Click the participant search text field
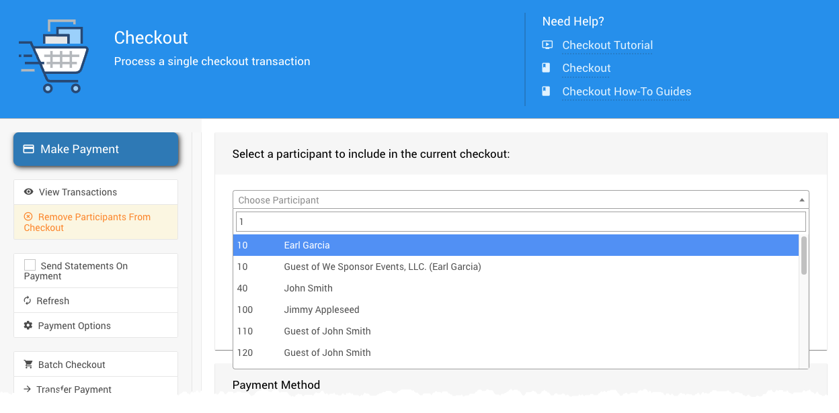The height and width of the screenshot is (413, 839). pos(520,222)
